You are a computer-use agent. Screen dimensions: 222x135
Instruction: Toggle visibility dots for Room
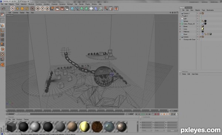pyautogui.click(x=199, y=34)
